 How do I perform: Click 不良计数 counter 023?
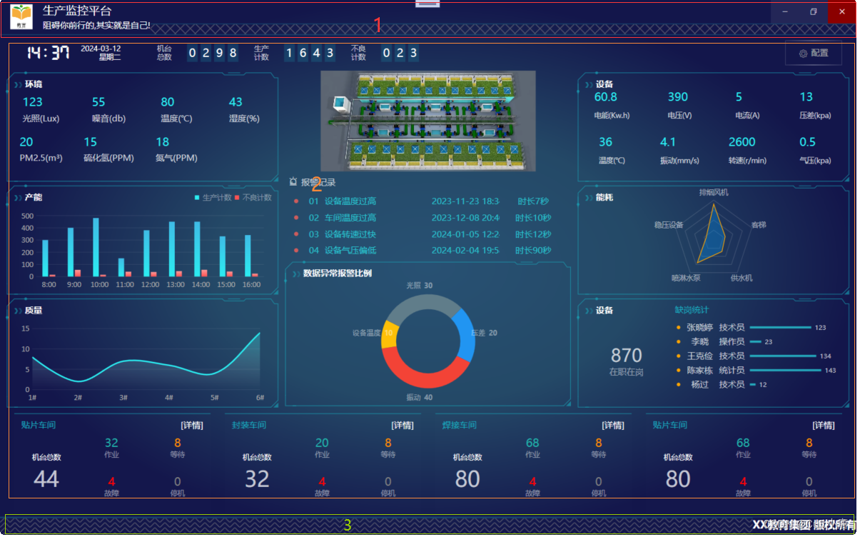pyautogui.click(x=400, y=53)
